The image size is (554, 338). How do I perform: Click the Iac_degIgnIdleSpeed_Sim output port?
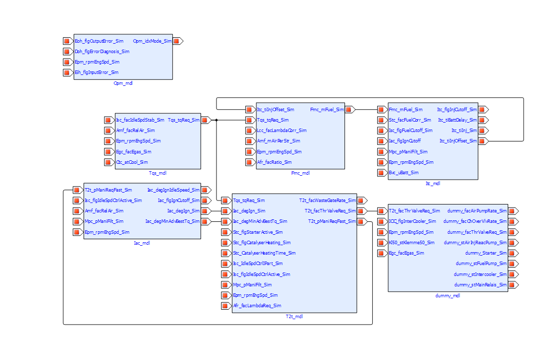(x=206, y=190)
